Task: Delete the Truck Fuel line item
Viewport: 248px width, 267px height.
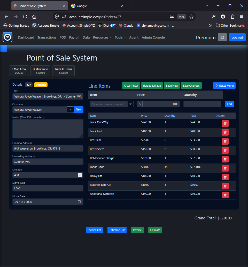Action: click(225, 132)
